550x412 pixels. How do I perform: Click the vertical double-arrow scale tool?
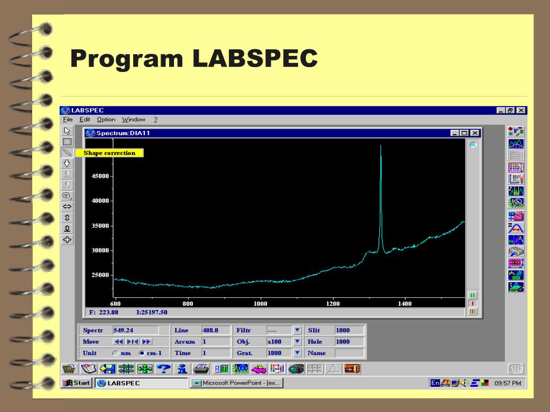coord(67,218)
